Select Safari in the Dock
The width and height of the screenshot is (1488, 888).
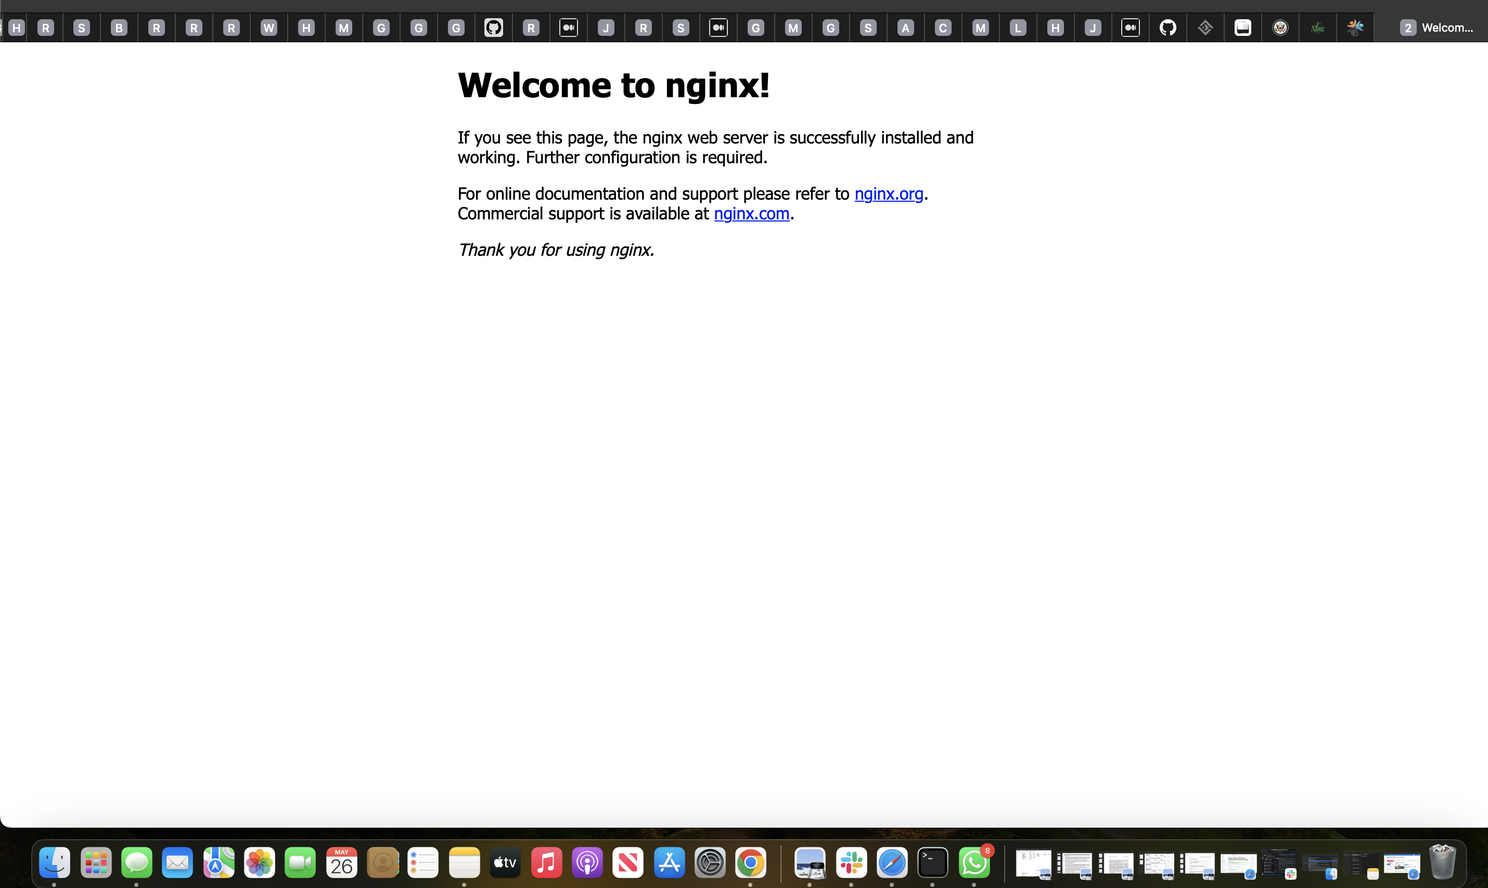(x=892, y=863)
